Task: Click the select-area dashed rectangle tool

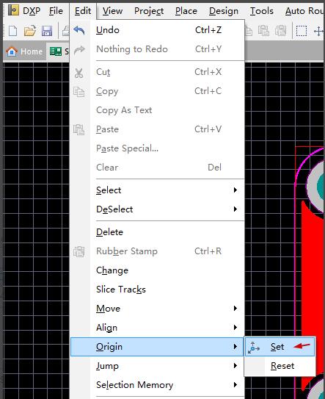Action: (302, 31)
